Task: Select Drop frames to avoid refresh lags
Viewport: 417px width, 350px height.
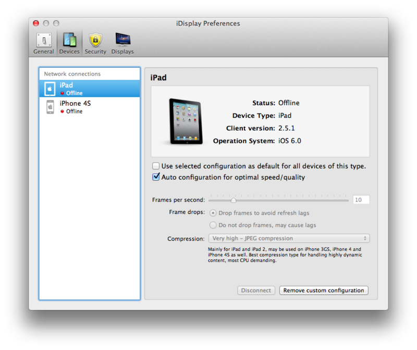Action: pyautogui.click(x=213, y=213)
